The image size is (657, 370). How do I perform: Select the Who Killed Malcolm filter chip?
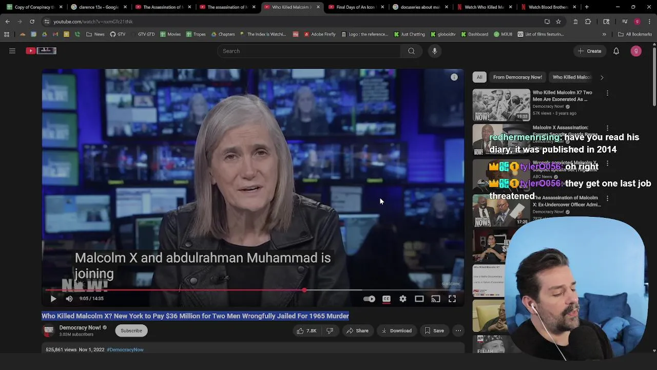click(572, 77)
